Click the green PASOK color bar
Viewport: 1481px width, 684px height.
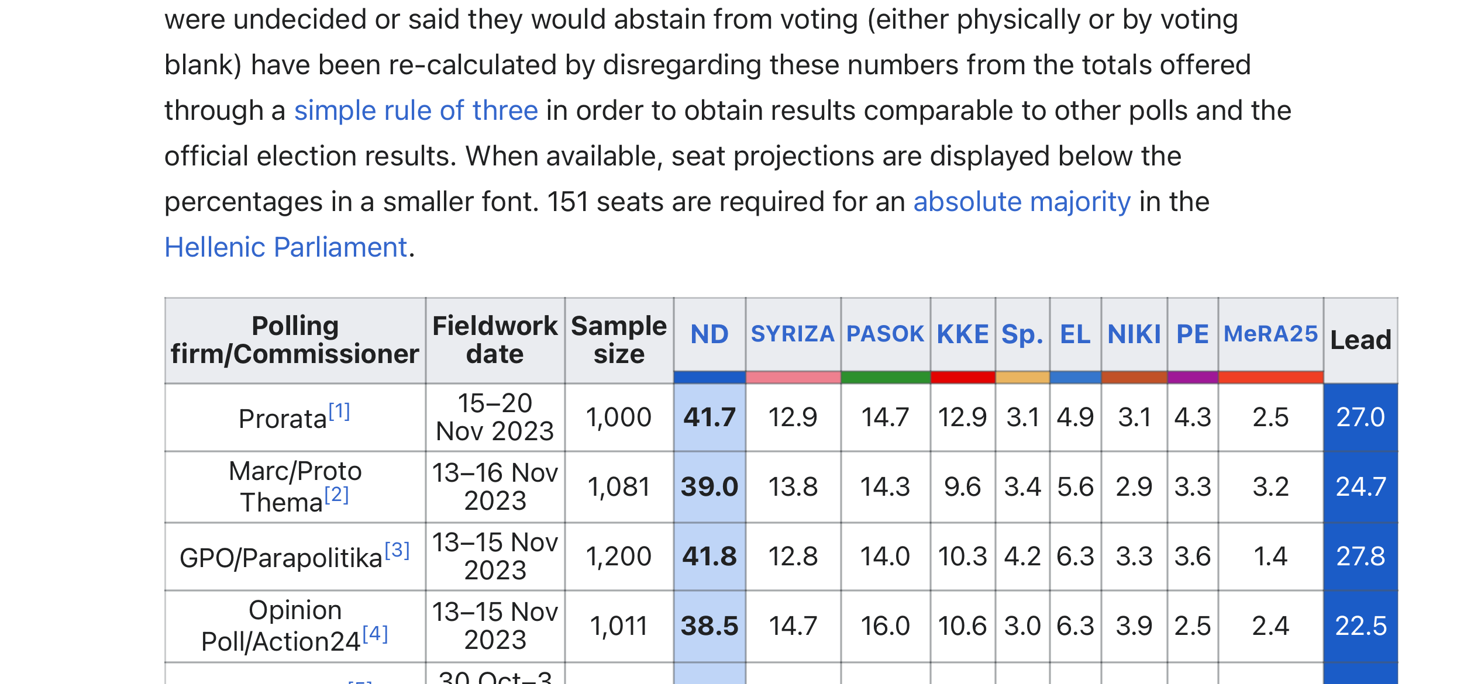point(885,378)
